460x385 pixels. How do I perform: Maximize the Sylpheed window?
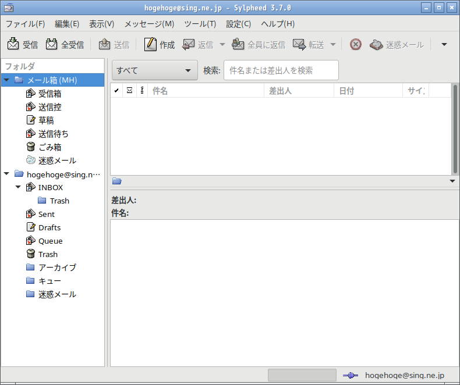click(x=439, y=8)
